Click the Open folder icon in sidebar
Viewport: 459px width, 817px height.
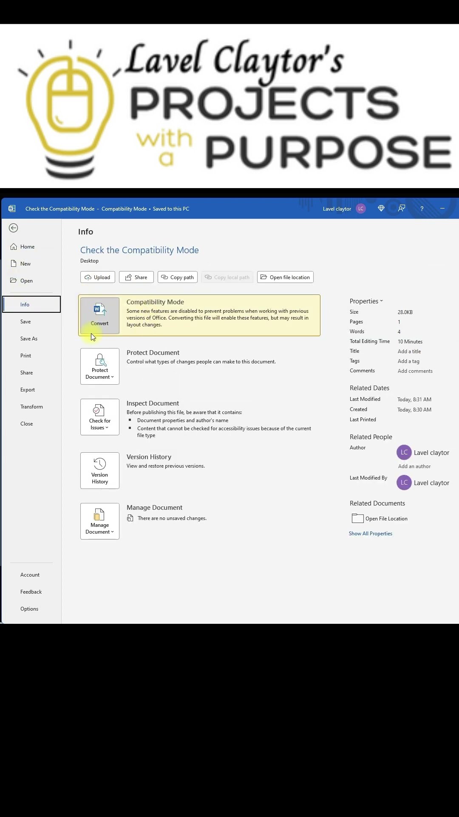[14, 280]
